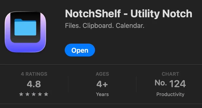The width and height of the screenshot is (202, 108).
Task: Click the third rating star
Action: pos(34,94)
